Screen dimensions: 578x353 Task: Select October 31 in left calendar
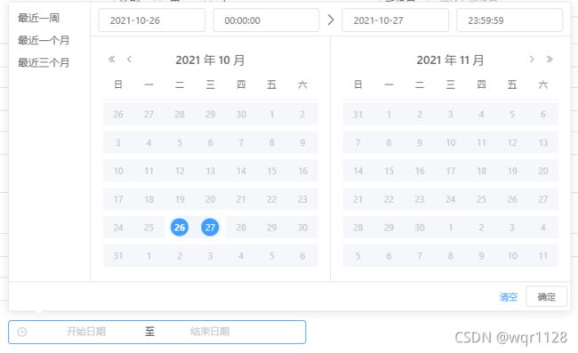118,256
